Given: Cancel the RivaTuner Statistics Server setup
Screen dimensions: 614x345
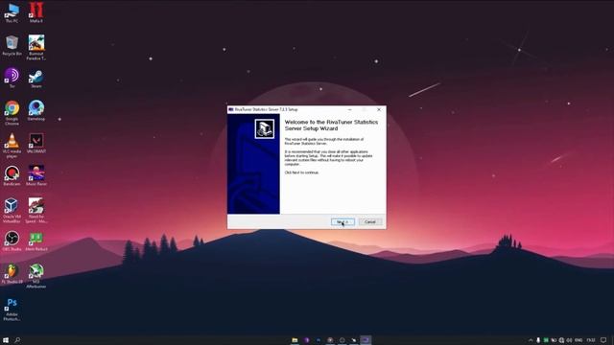Looking at the screenshot, I should (370, 221).
